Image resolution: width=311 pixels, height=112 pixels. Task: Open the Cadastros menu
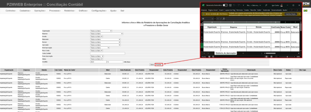pos(25,11)
